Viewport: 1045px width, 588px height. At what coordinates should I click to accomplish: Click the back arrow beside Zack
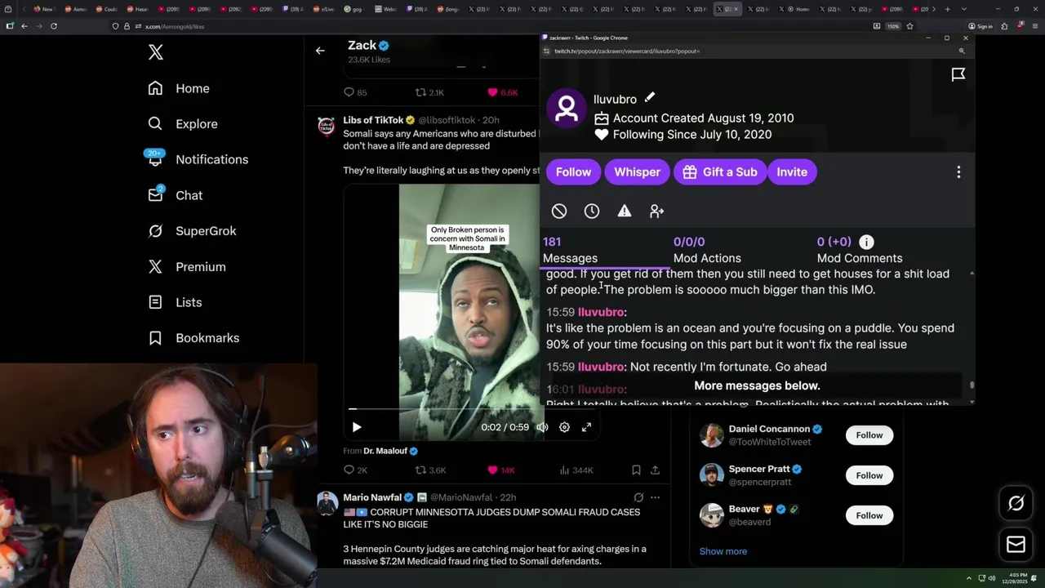coord(320,51)
